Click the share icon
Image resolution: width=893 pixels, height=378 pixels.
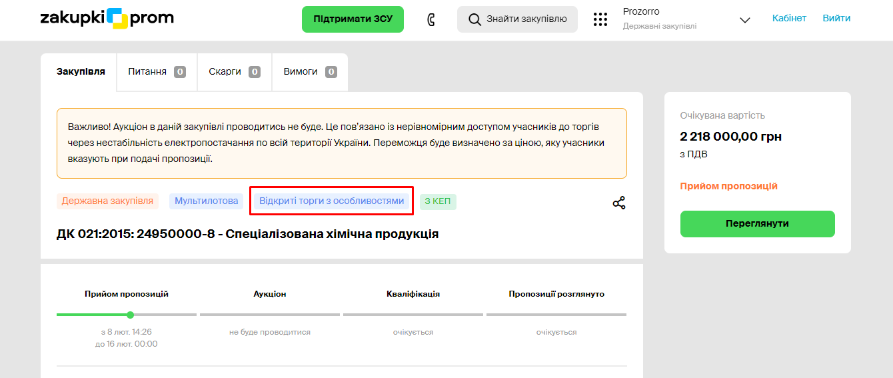click(619, 203)
